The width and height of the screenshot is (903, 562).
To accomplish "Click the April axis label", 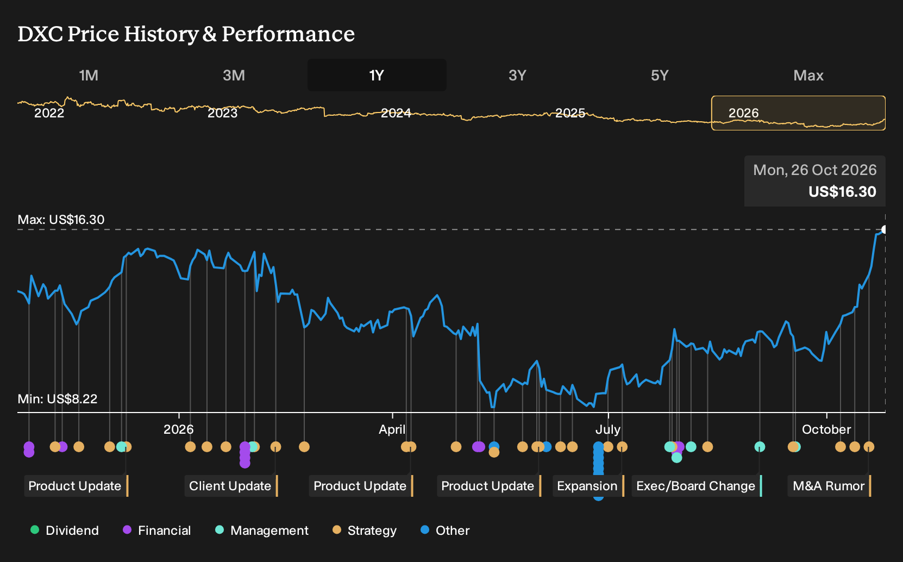I will (x=392, y=429).
